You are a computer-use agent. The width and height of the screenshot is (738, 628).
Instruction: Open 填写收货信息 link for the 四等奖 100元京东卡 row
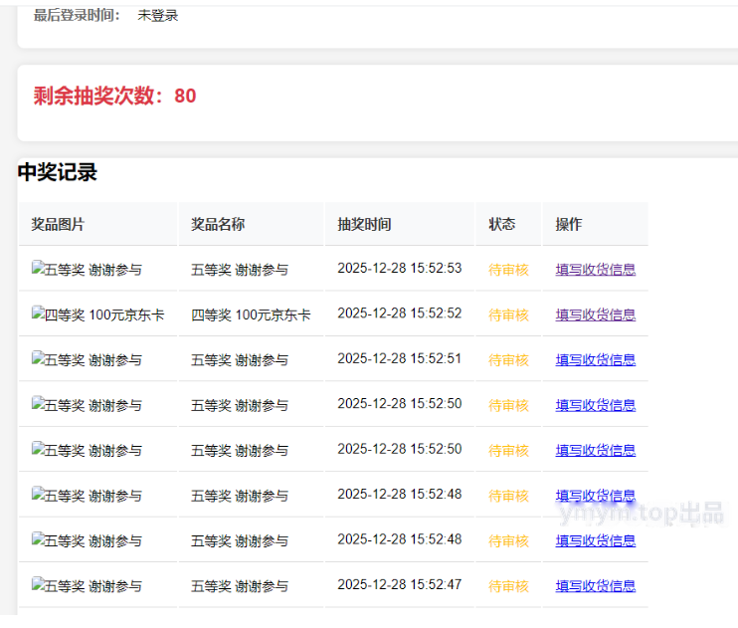[596, 314]
